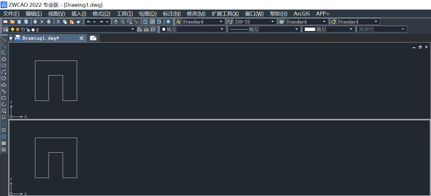Image resolution: width=431 pixels, height=196 pixels.
Task: Create a new drawing with the New icon
Action: pyautogui.click(x=5, y=22)
